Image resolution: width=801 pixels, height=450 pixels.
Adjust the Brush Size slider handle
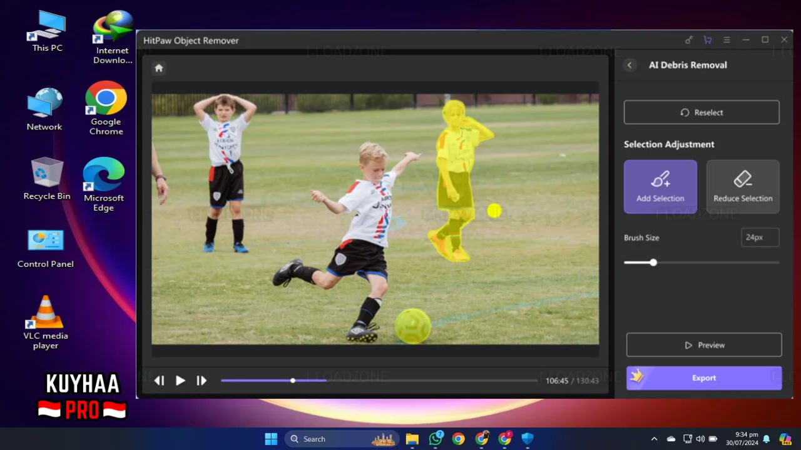(653, 262)
